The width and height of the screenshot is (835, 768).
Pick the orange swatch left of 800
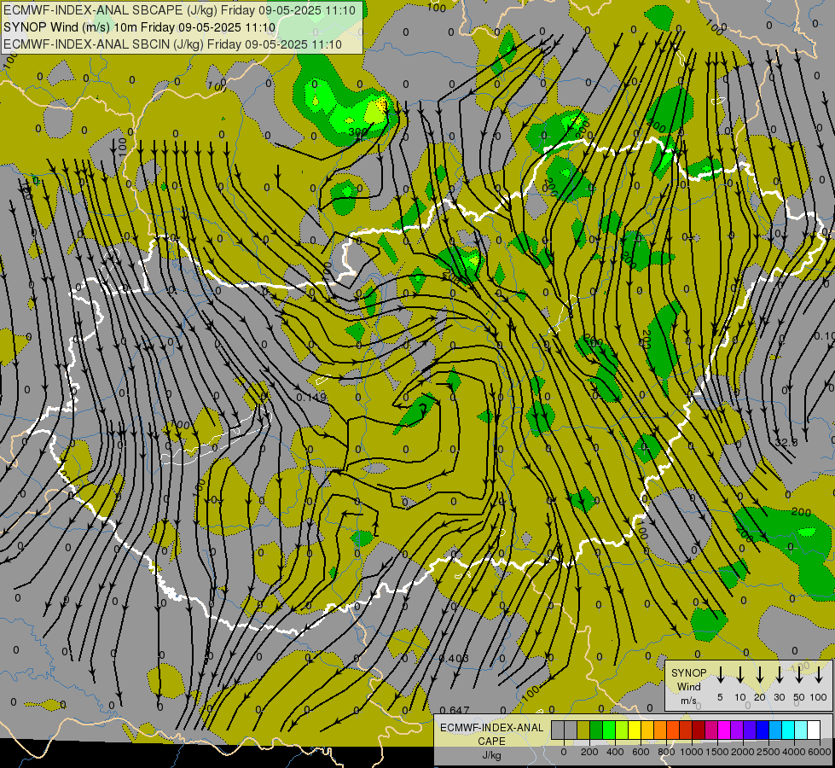tap(660, 730)
